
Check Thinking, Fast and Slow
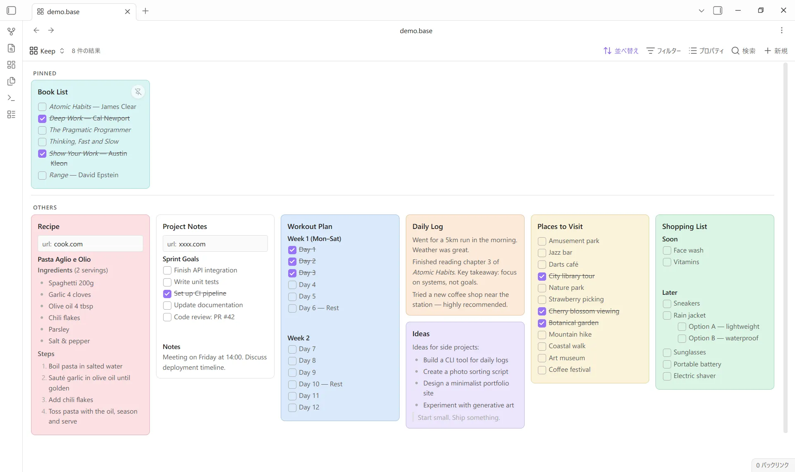(x=42, y=142)
